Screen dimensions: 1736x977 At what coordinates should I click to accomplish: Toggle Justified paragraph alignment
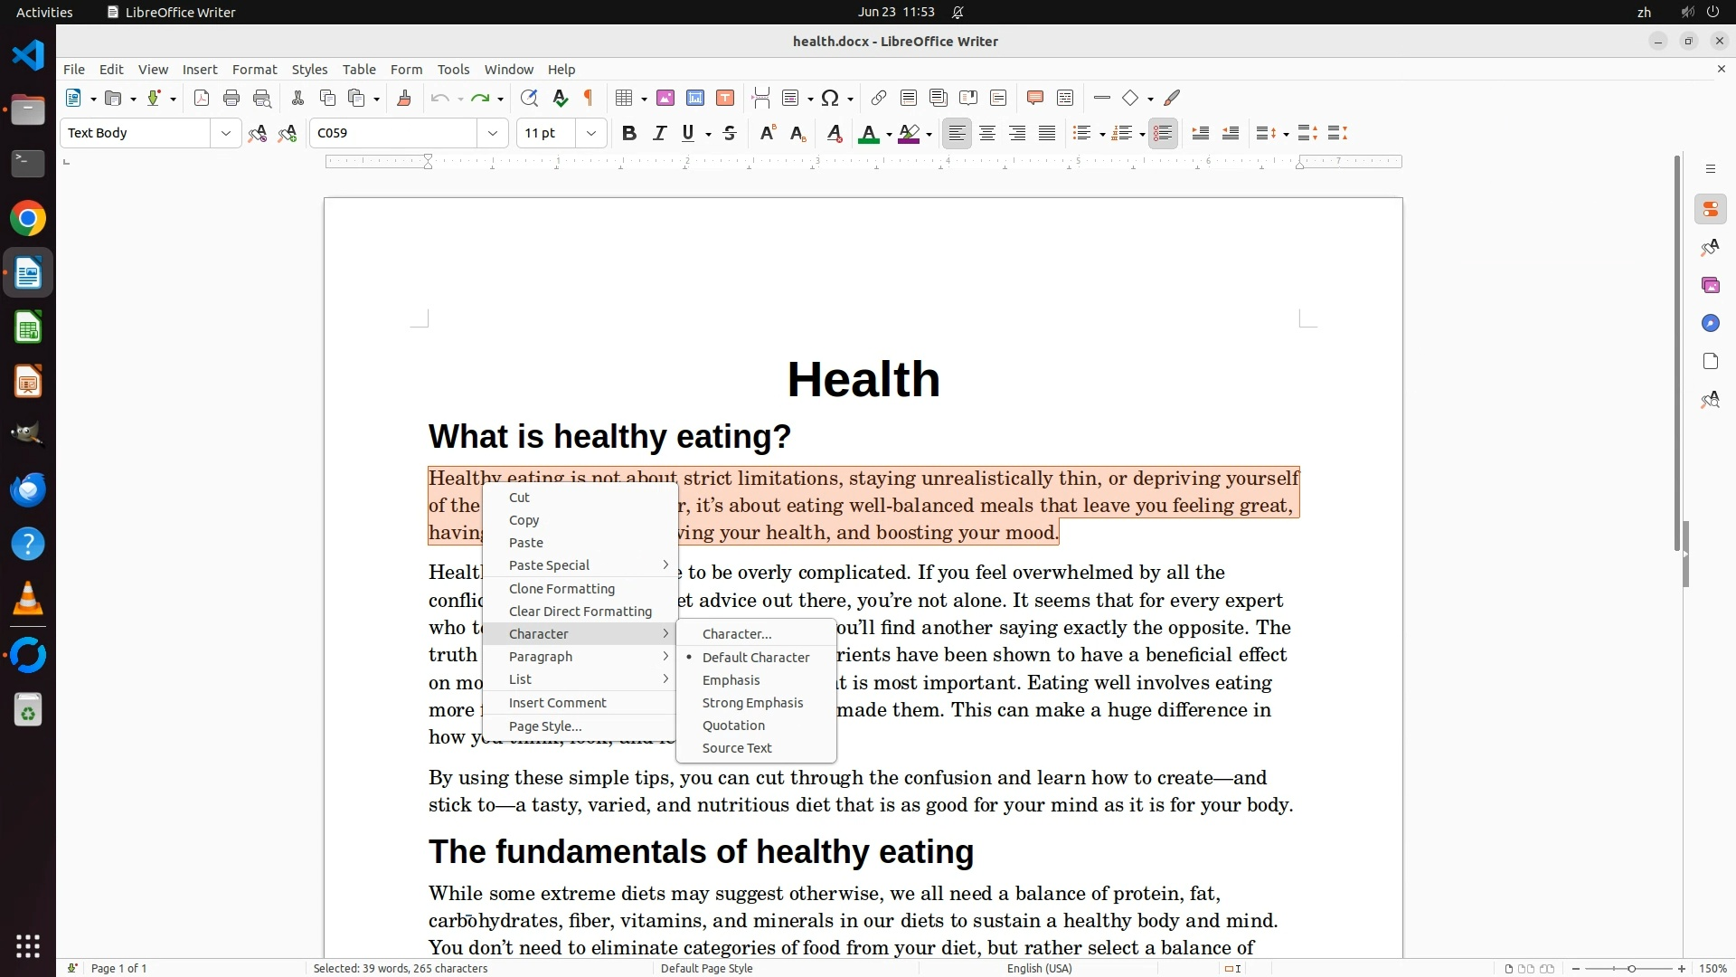(1047, 133)
